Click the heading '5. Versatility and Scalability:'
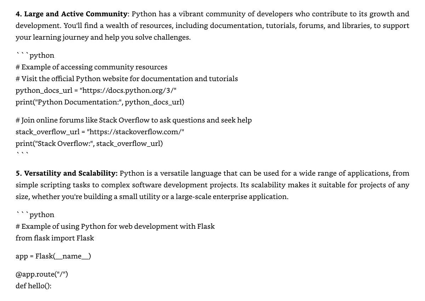Viewport: 425px width, 301px height. (67, 174)
